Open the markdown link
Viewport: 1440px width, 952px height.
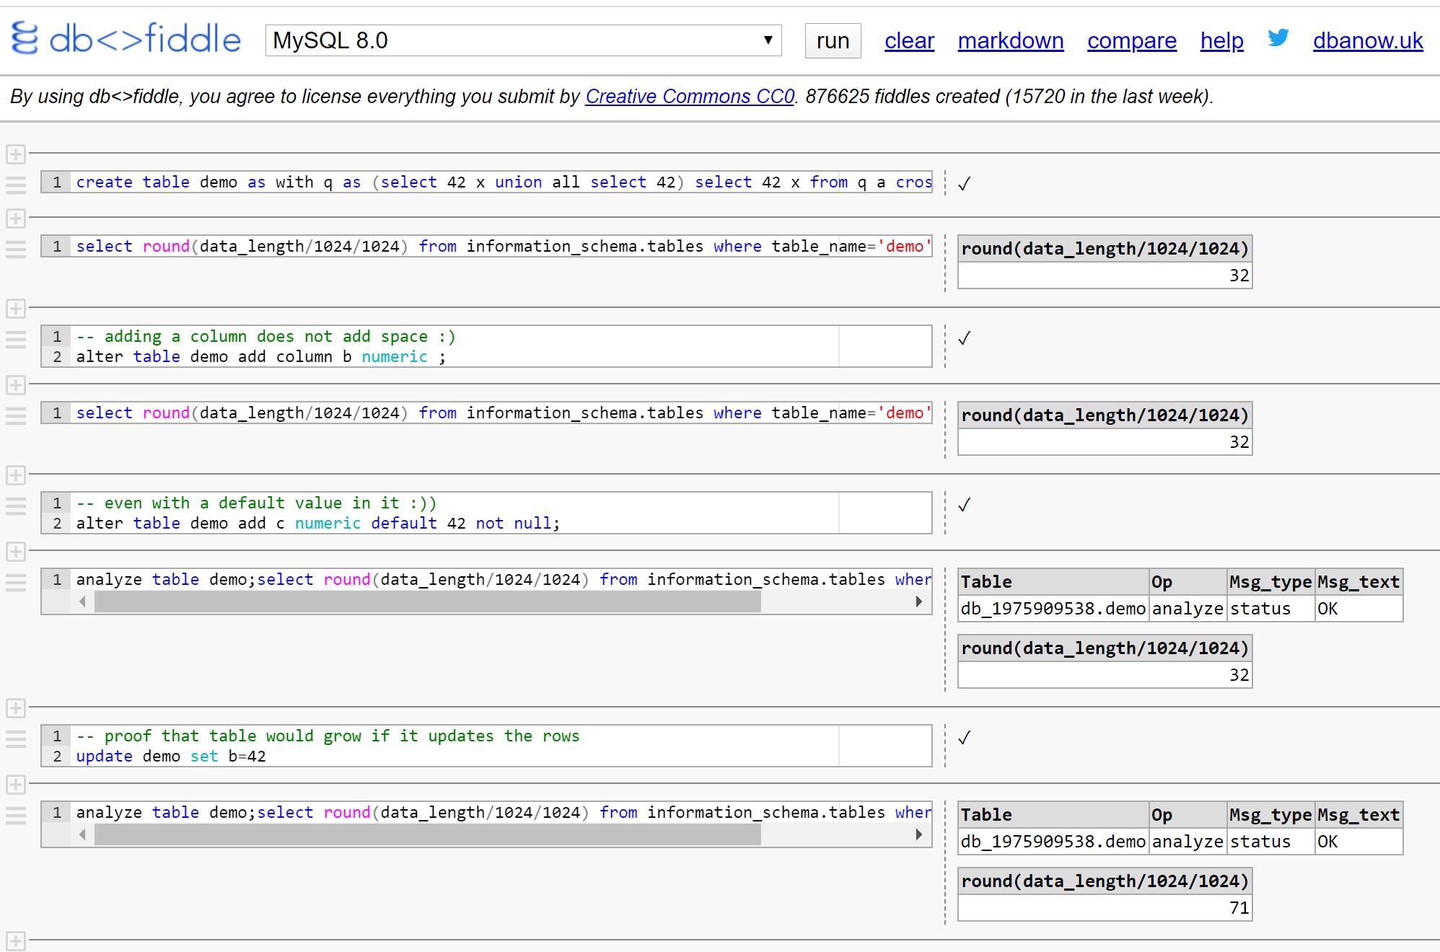coord(1010,41)
